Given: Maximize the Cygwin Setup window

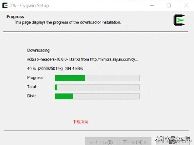Looking at the screenshot, I should (x=169, y=5).
